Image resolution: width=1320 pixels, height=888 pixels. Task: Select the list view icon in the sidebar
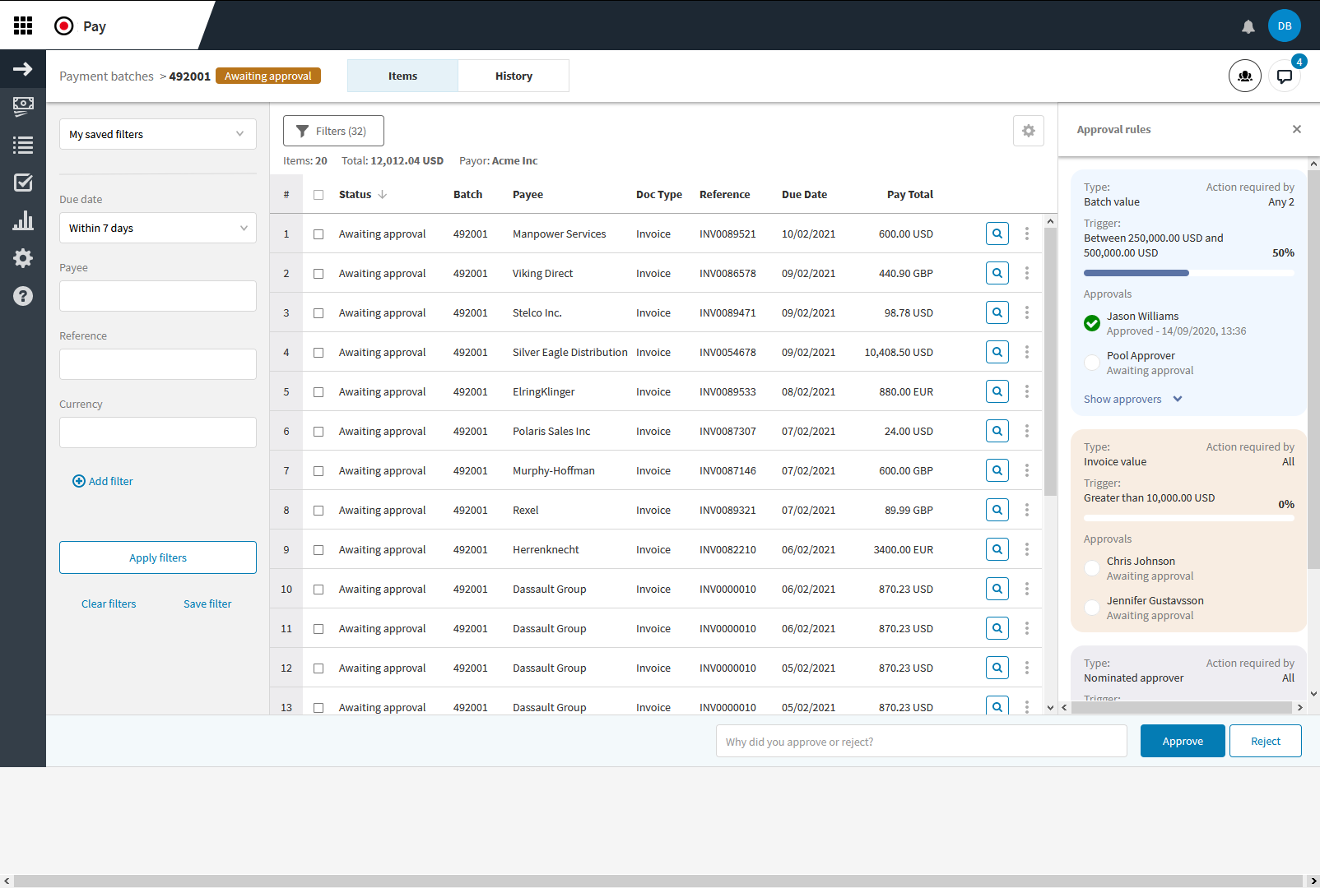click(23, 145)
